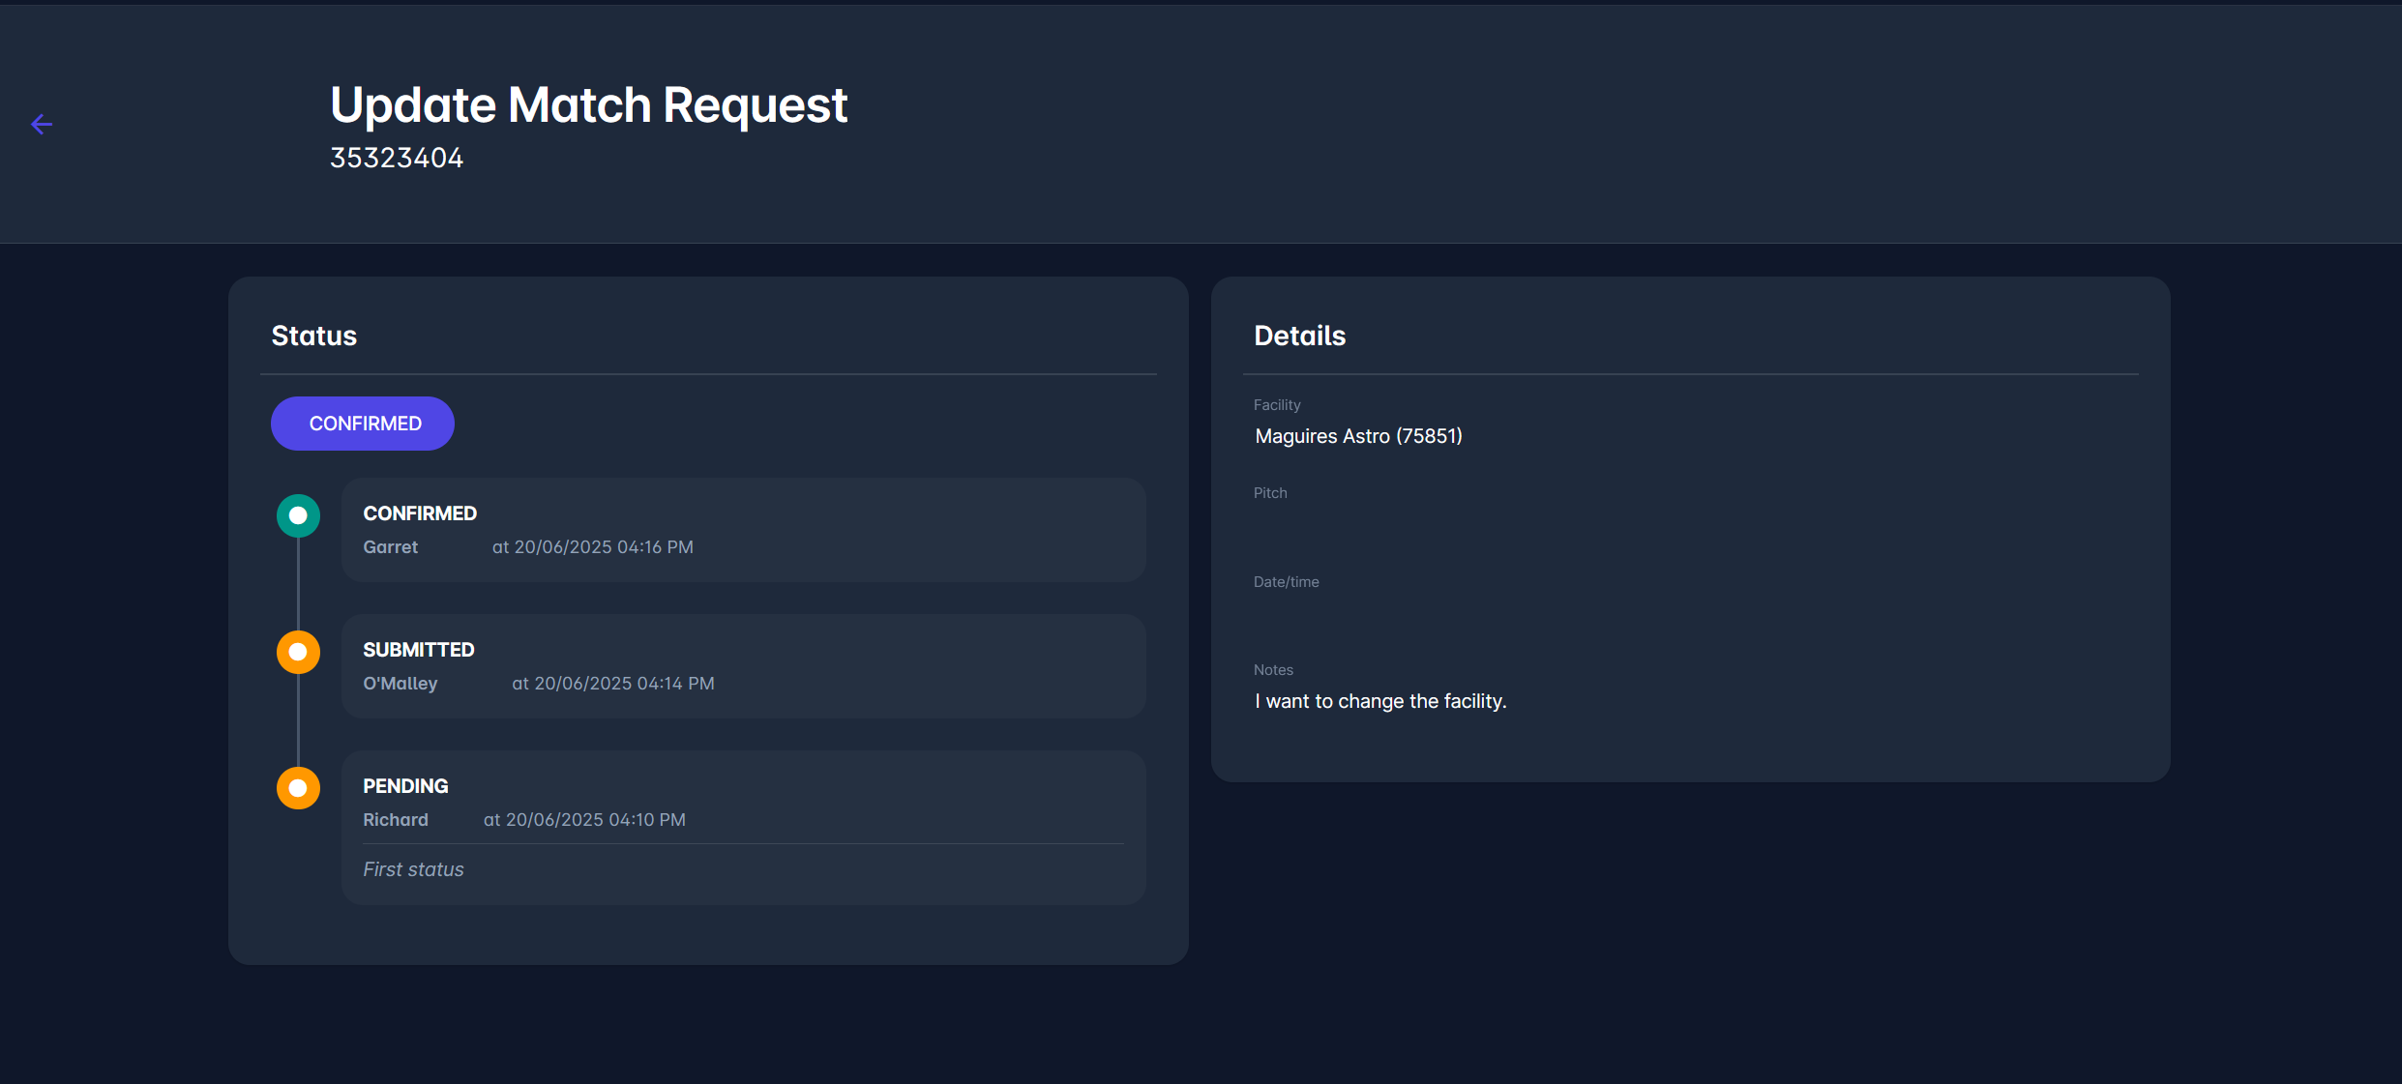The width and height of the screenshot is (2402, 1084).
Task: Click the note text about changing facility
Action: 1380,701
